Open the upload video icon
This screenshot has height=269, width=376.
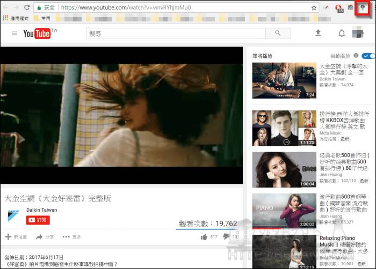point(318,33)
